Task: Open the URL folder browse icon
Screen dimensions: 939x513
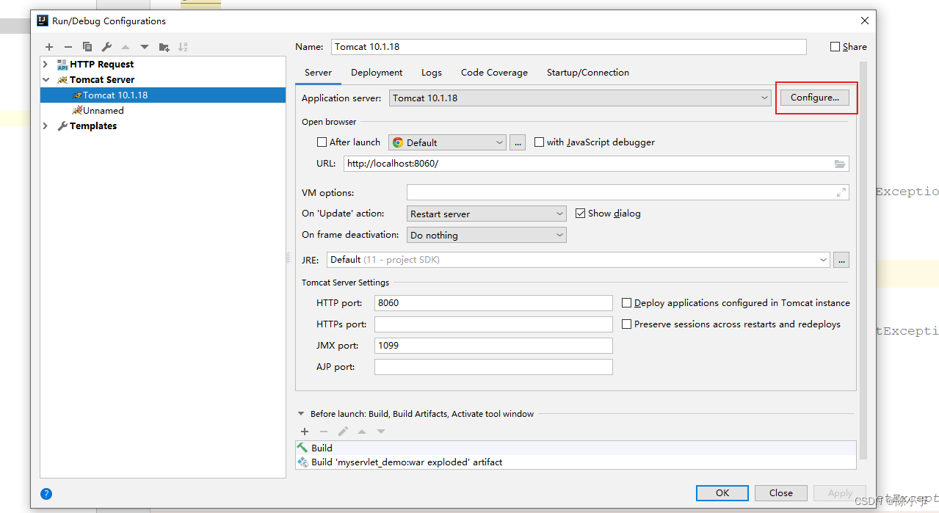Action: point(839,164)
